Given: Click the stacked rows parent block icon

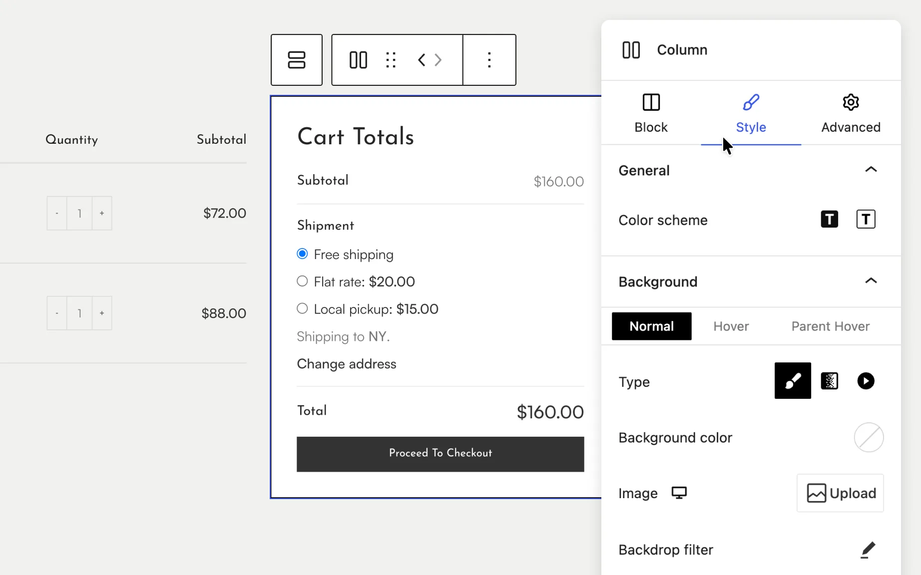Looking at the screenshot, I should pyautogui.click(x=297, y=60).
